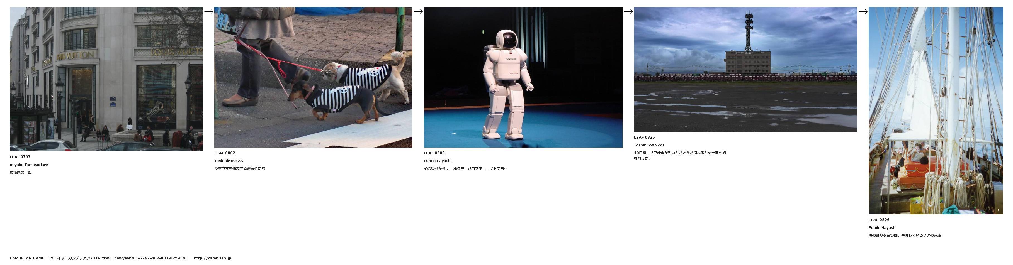Click the LEAF 0826 label
Image resolution: width=1013 pixels, height=265 pixels.
point(879,220)
